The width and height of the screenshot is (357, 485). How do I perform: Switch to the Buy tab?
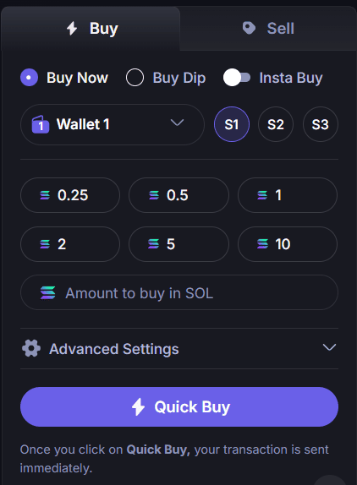coord(91,29)
